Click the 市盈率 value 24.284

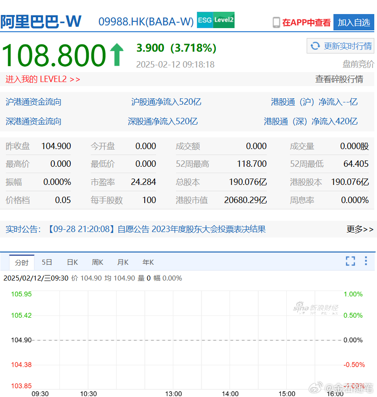[x=143, y=182]
